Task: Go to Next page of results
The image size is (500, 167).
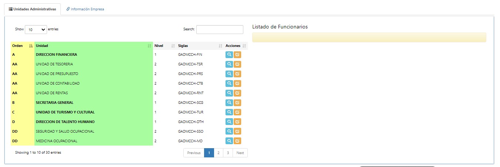Action: (x=240, y=153)
